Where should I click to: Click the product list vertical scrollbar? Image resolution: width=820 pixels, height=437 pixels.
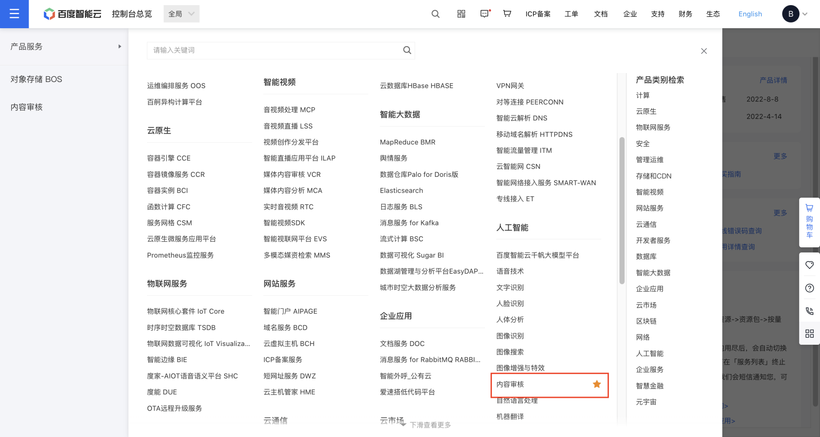point(622,210)
